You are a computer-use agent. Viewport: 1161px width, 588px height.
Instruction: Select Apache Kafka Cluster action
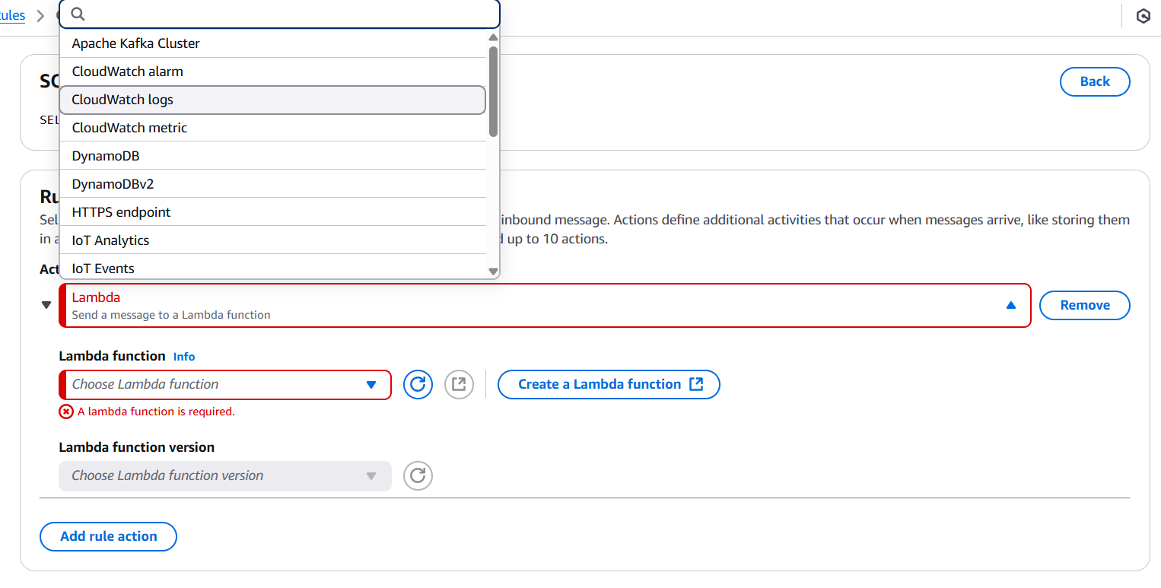pyautogui.click(x=272, y=43)
